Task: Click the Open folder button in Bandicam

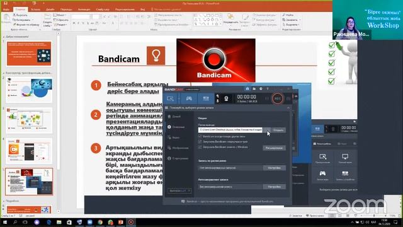Action: tap(278, 130)
